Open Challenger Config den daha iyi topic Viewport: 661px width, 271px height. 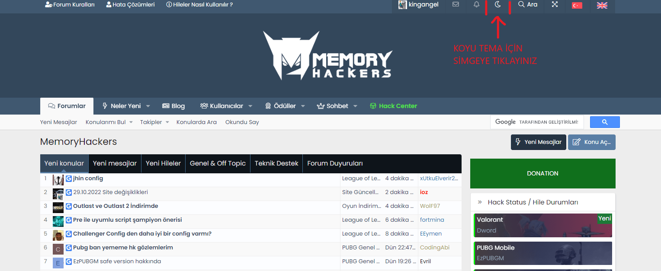pyautogui.click(x=142, y=233)
